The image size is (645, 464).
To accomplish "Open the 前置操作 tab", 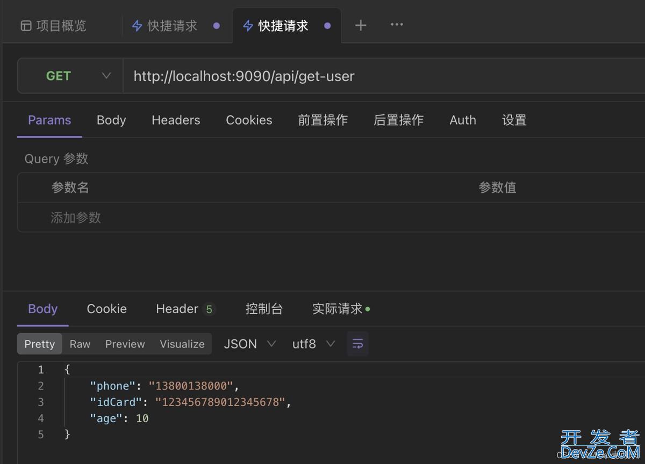I will (x=322, y=120).
